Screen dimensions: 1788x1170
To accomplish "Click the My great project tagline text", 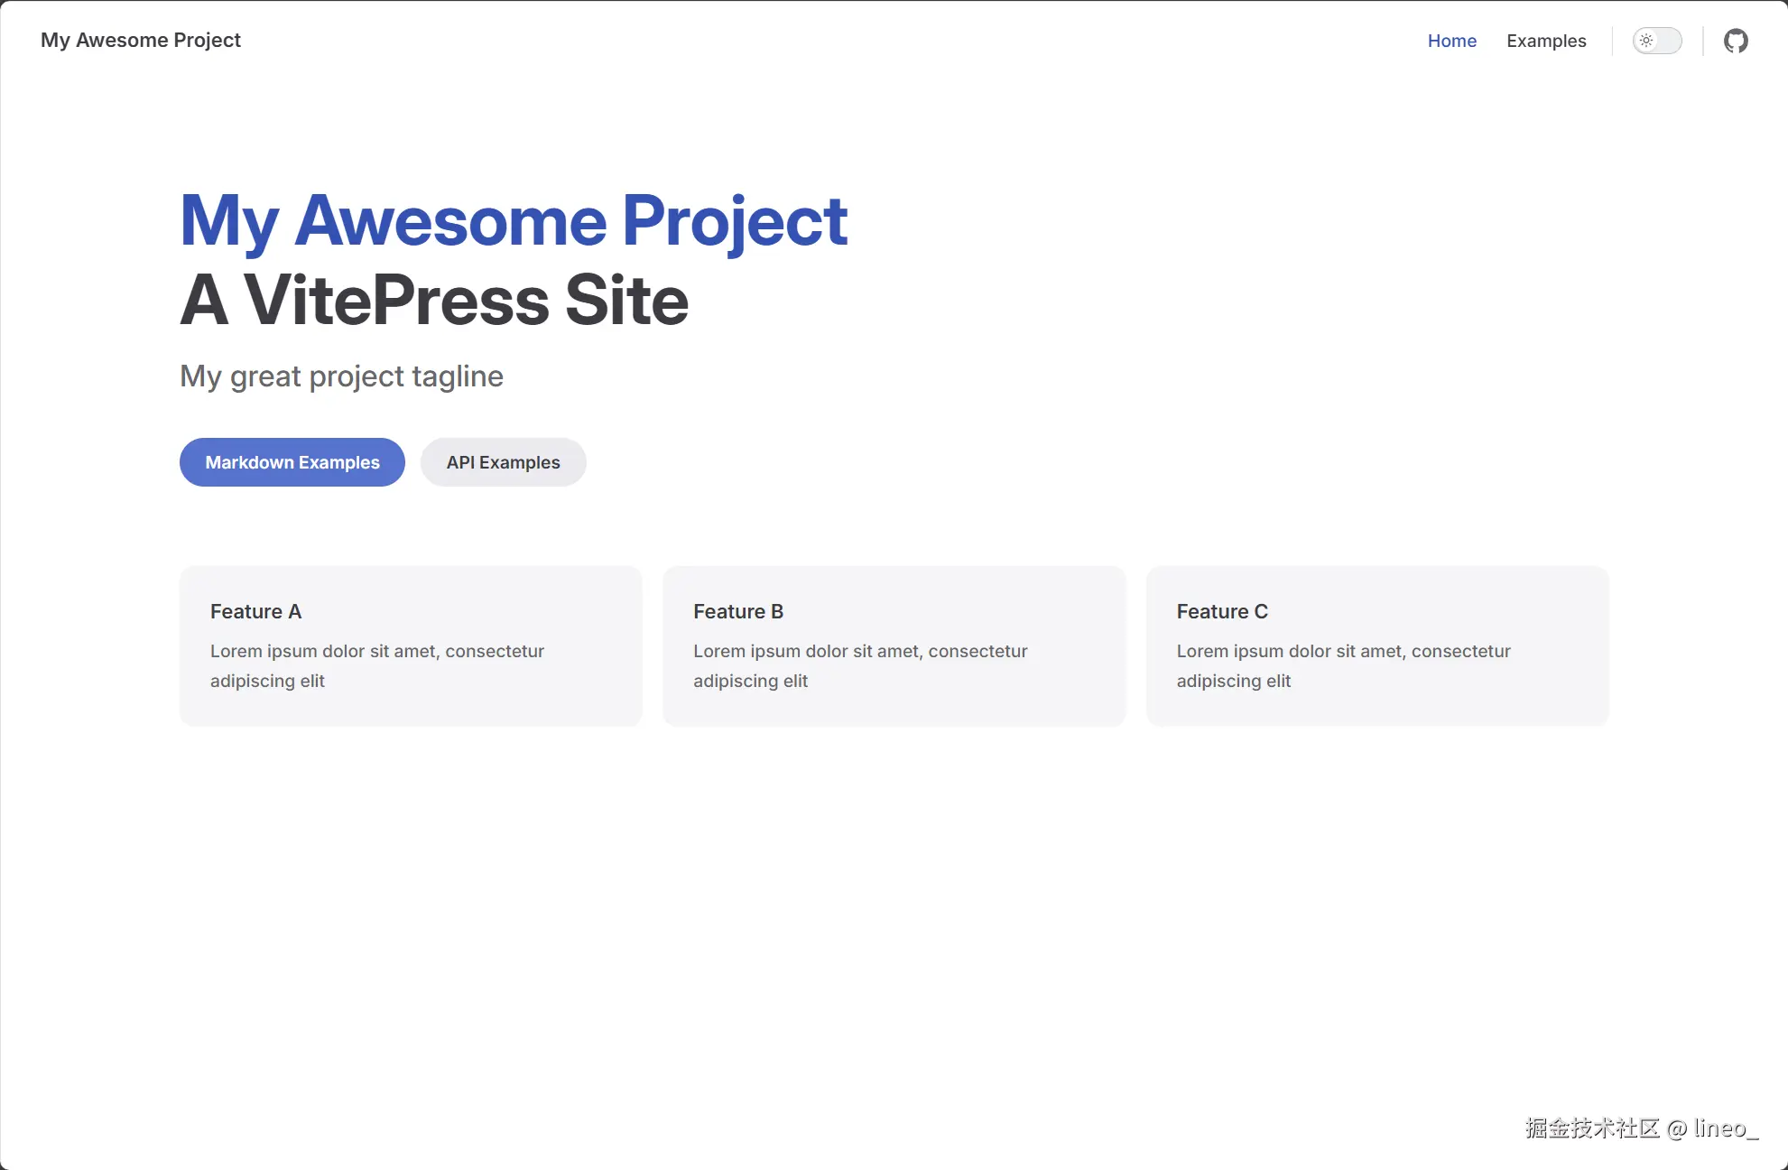I will point(341,376).
